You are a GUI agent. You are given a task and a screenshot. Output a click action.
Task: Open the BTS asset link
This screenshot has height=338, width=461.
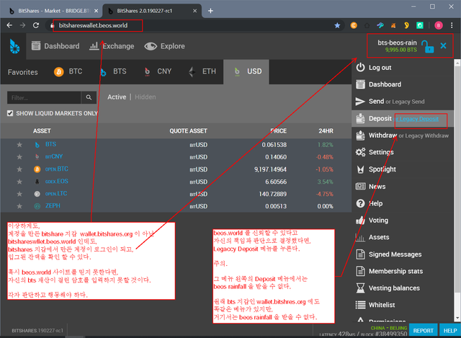(50, 144)
